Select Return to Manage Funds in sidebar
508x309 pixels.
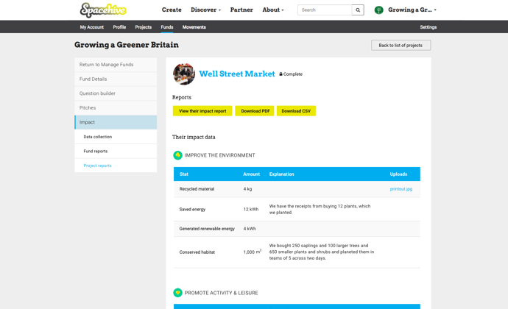coord(116,65)
